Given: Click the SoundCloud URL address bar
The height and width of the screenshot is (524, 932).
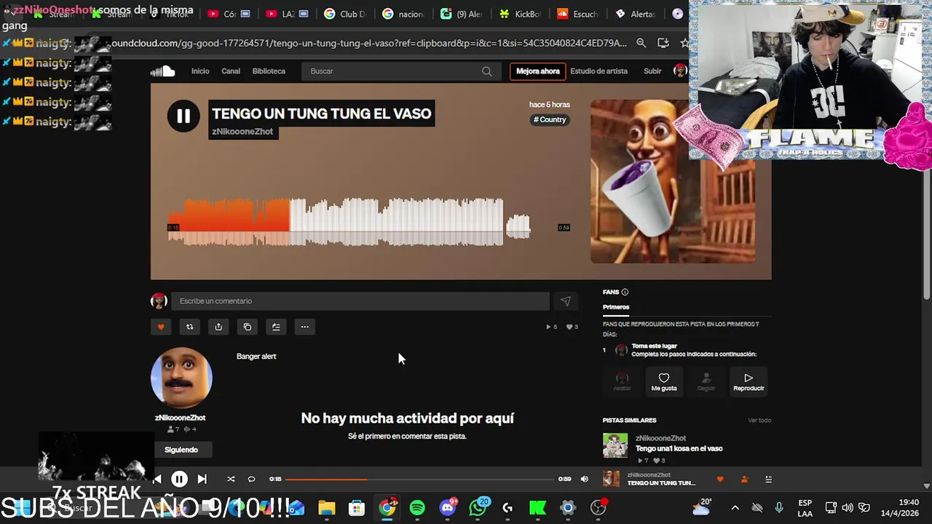Looking at the screenshot, I should [x=368, y=43].
